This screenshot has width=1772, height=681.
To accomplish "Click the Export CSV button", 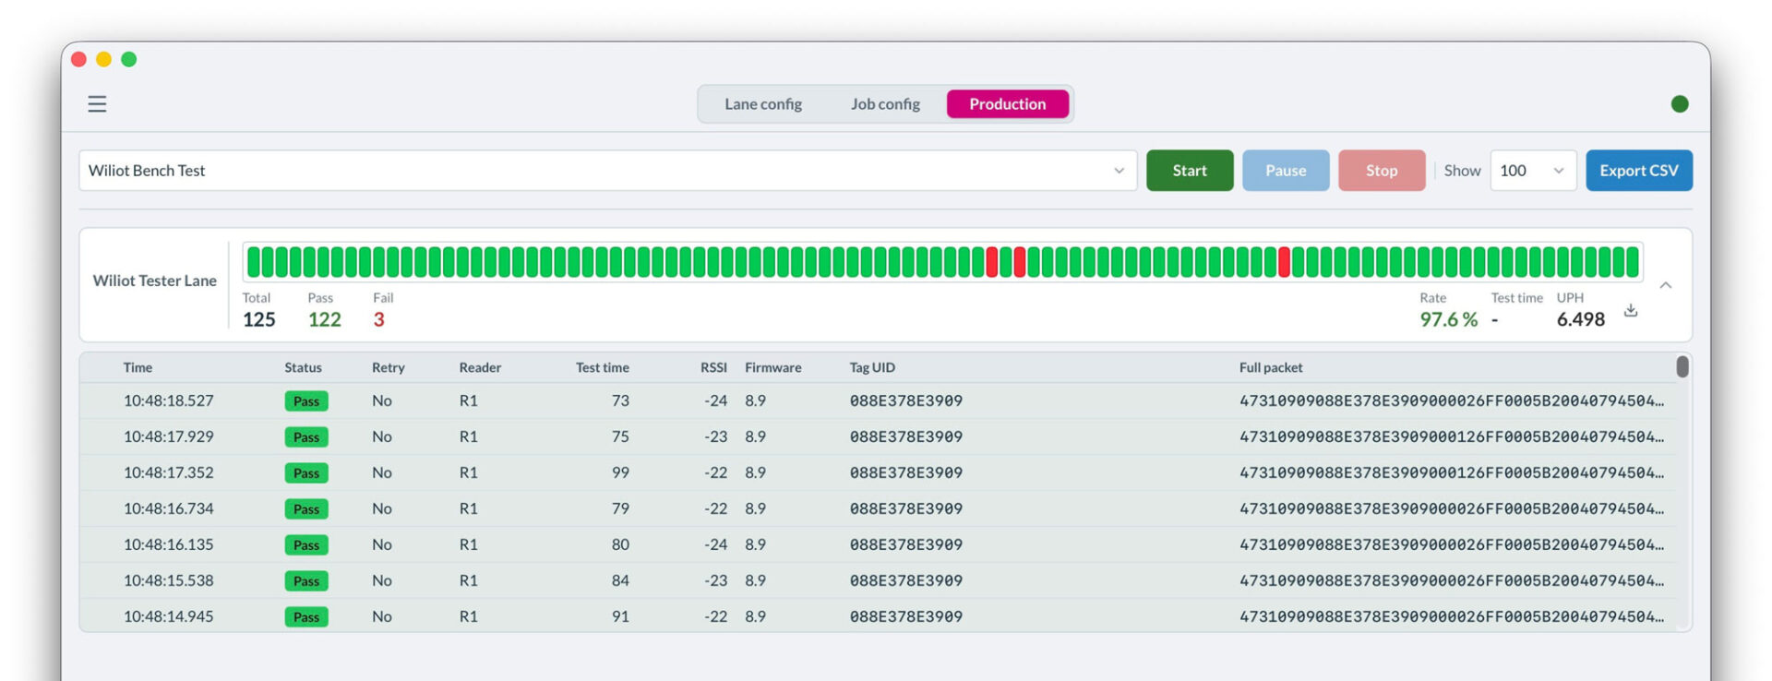I will coord(1639,171).
